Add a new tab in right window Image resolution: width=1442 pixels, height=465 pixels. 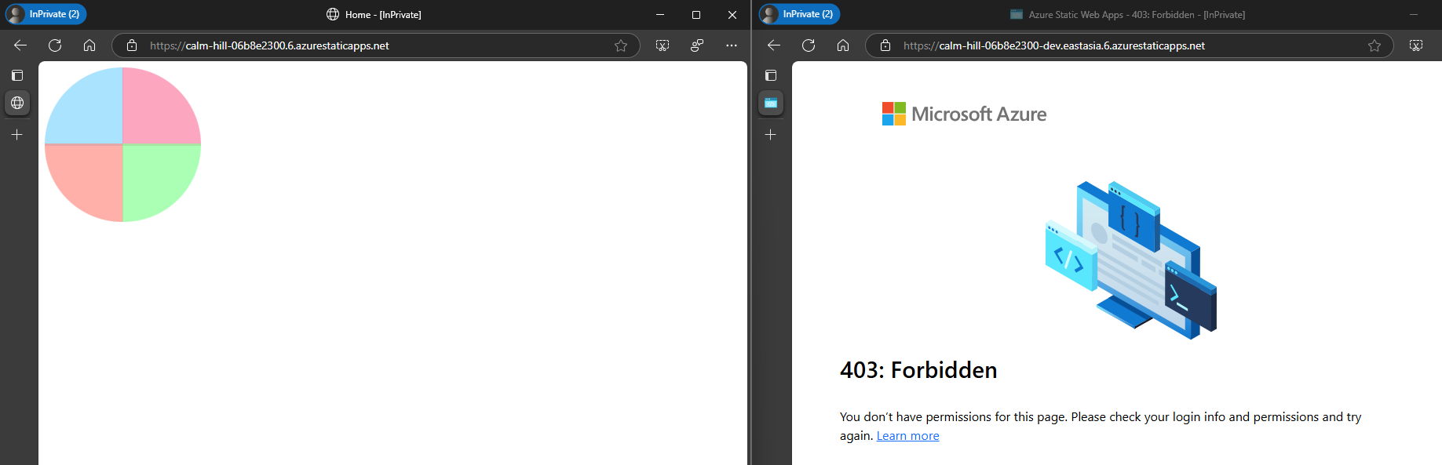click(771, 135)
